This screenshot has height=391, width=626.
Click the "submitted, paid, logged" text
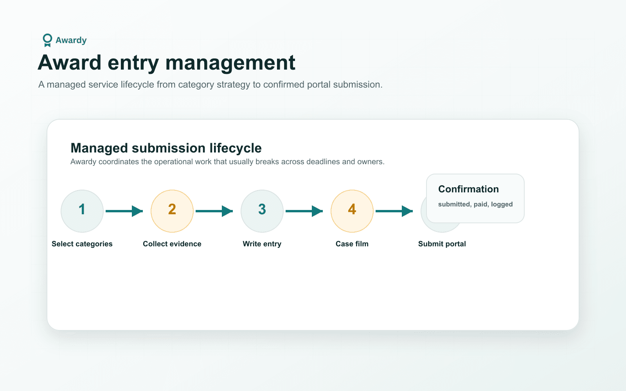[x=475, y=204]
